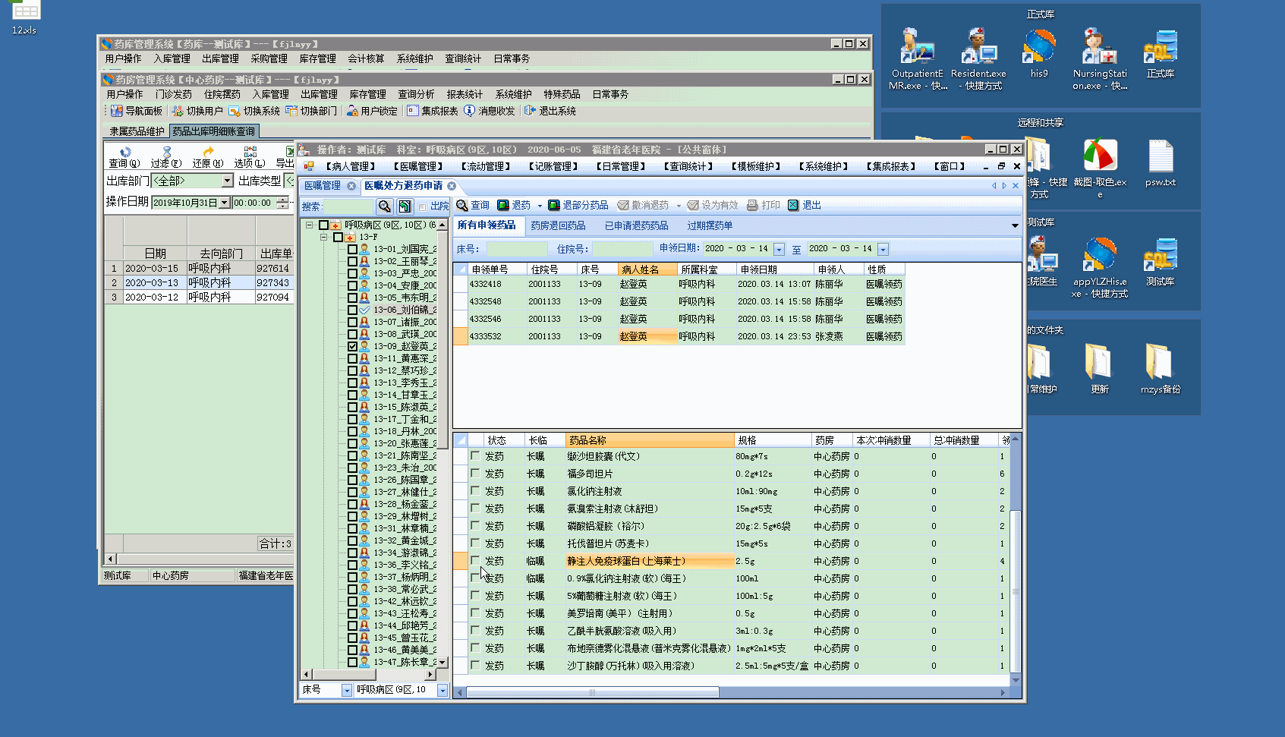Click the 导航面板 navigation panel icon

(116, 111)
